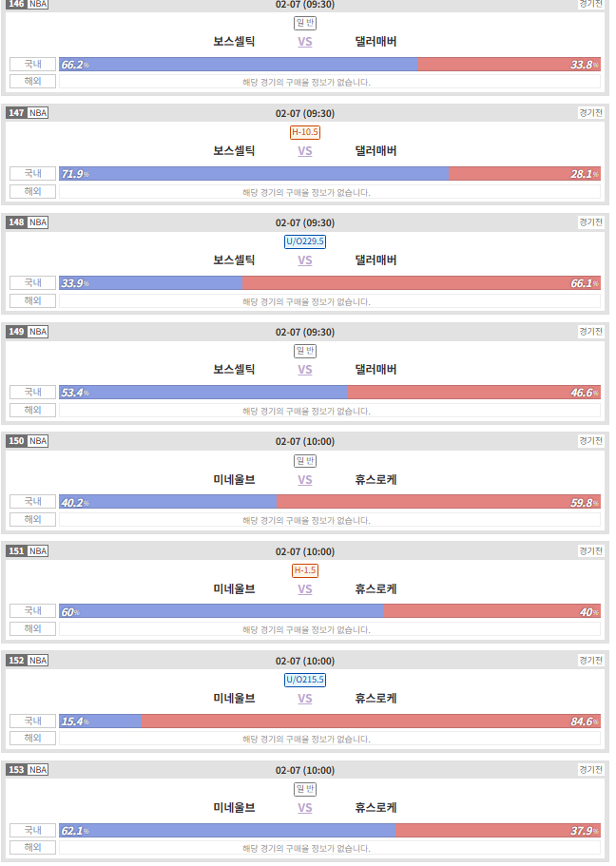Screen dimensions: 616x866
Task: Click the NBA league tag in match 147
Action: [38, 113]
